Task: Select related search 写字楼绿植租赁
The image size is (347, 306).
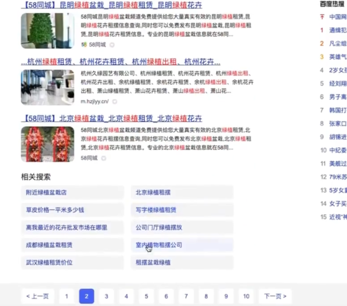Action: click(x=182, y=210)
